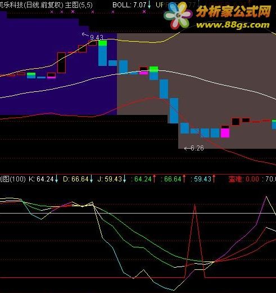Click the red up arrow after green 64.24
Screen dimensions: 276x293
154,179
